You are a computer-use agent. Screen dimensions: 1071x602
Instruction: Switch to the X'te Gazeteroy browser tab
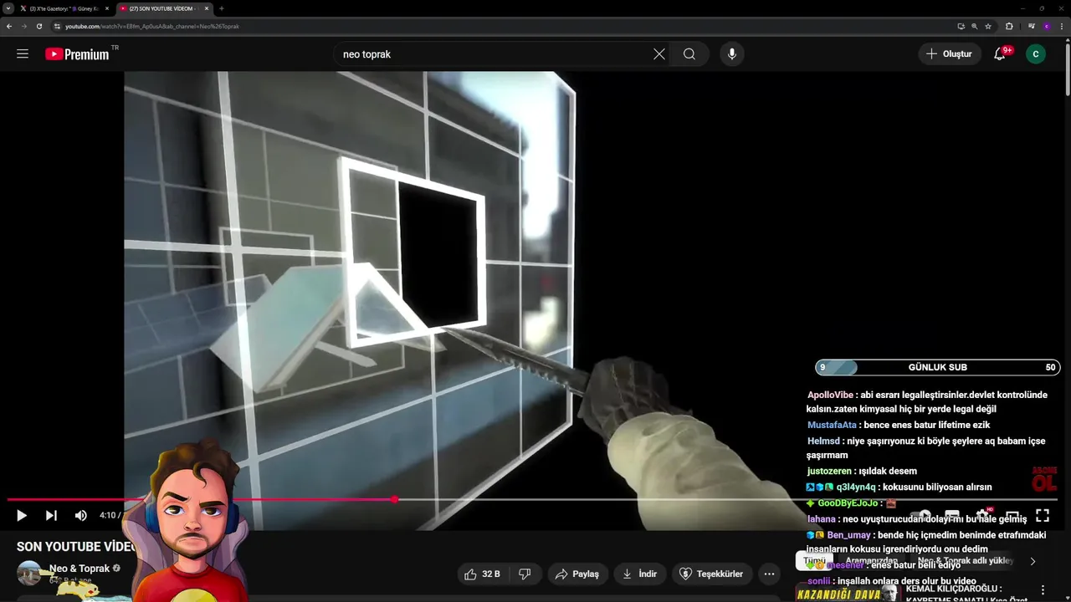(x=64, y=8)
